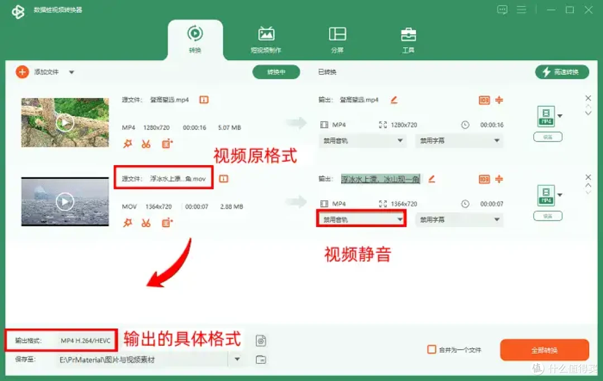The width and height of the screenshot is (603, 381).
Task: Open audio track dropdown for second file
Action: 362,219
